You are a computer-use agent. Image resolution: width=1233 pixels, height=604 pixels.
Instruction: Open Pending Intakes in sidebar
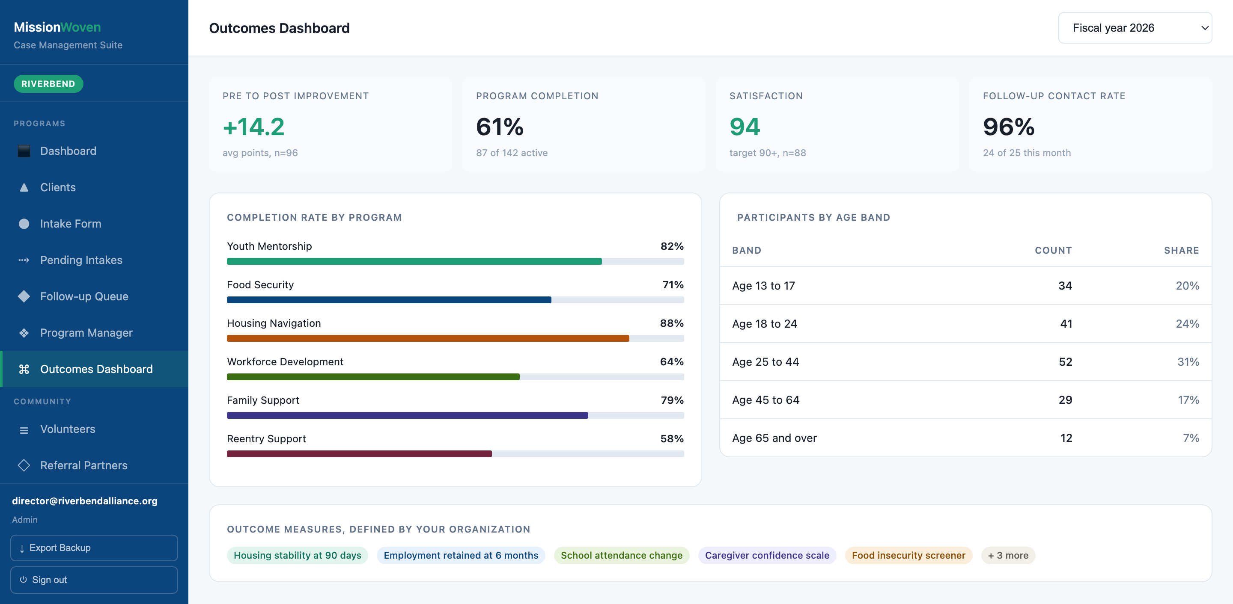click(x=94, y=260)
